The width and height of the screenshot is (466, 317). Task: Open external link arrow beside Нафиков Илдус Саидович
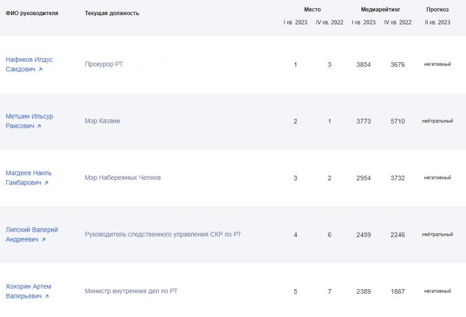point(40,69)
